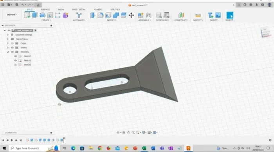Play the design timeline

coord(12,140)
